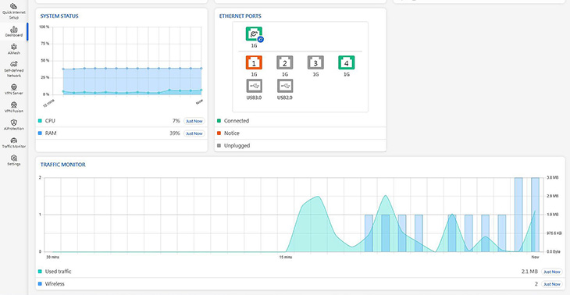Click the 30 mins label in traffic chart

[x=53, y=258]
